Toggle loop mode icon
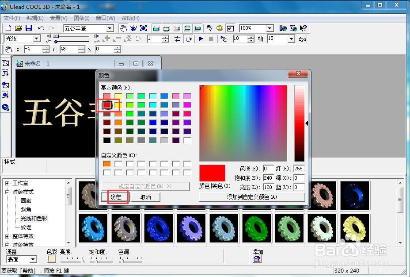The image size is (410, 277). pos(189,39)
